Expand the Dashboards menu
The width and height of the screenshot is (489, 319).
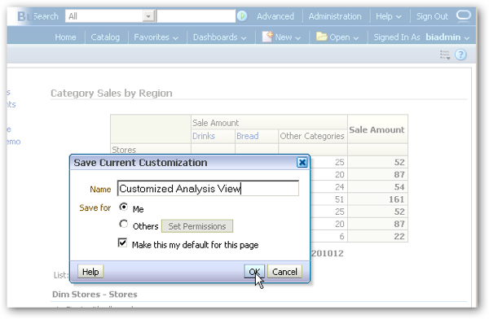click(219, 37)
